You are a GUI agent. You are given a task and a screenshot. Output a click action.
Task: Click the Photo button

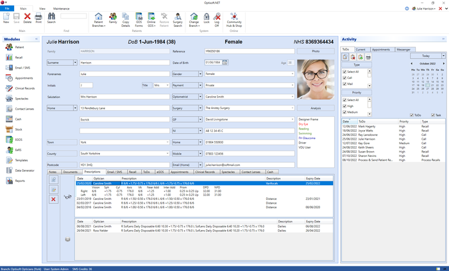(316, 51)
